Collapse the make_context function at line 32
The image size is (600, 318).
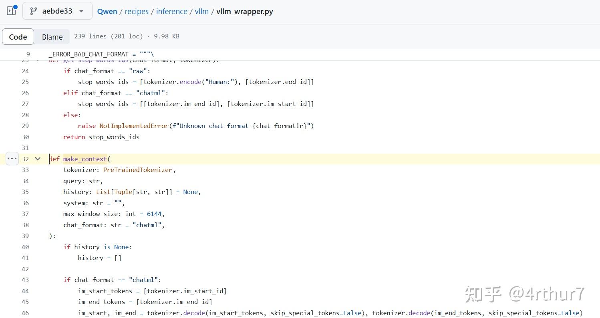pos(38,159)
